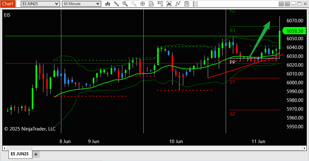Click the 9 Jun date label
Image resolution: width=309 pixels, height=161 pixels.
pos(94,142)
